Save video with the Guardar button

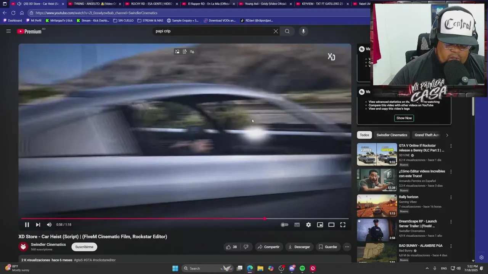click(x=328, y=247)
